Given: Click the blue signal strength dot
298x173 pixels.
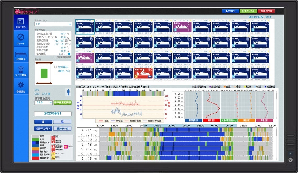Looking at the screenshot, I should 69,54.
